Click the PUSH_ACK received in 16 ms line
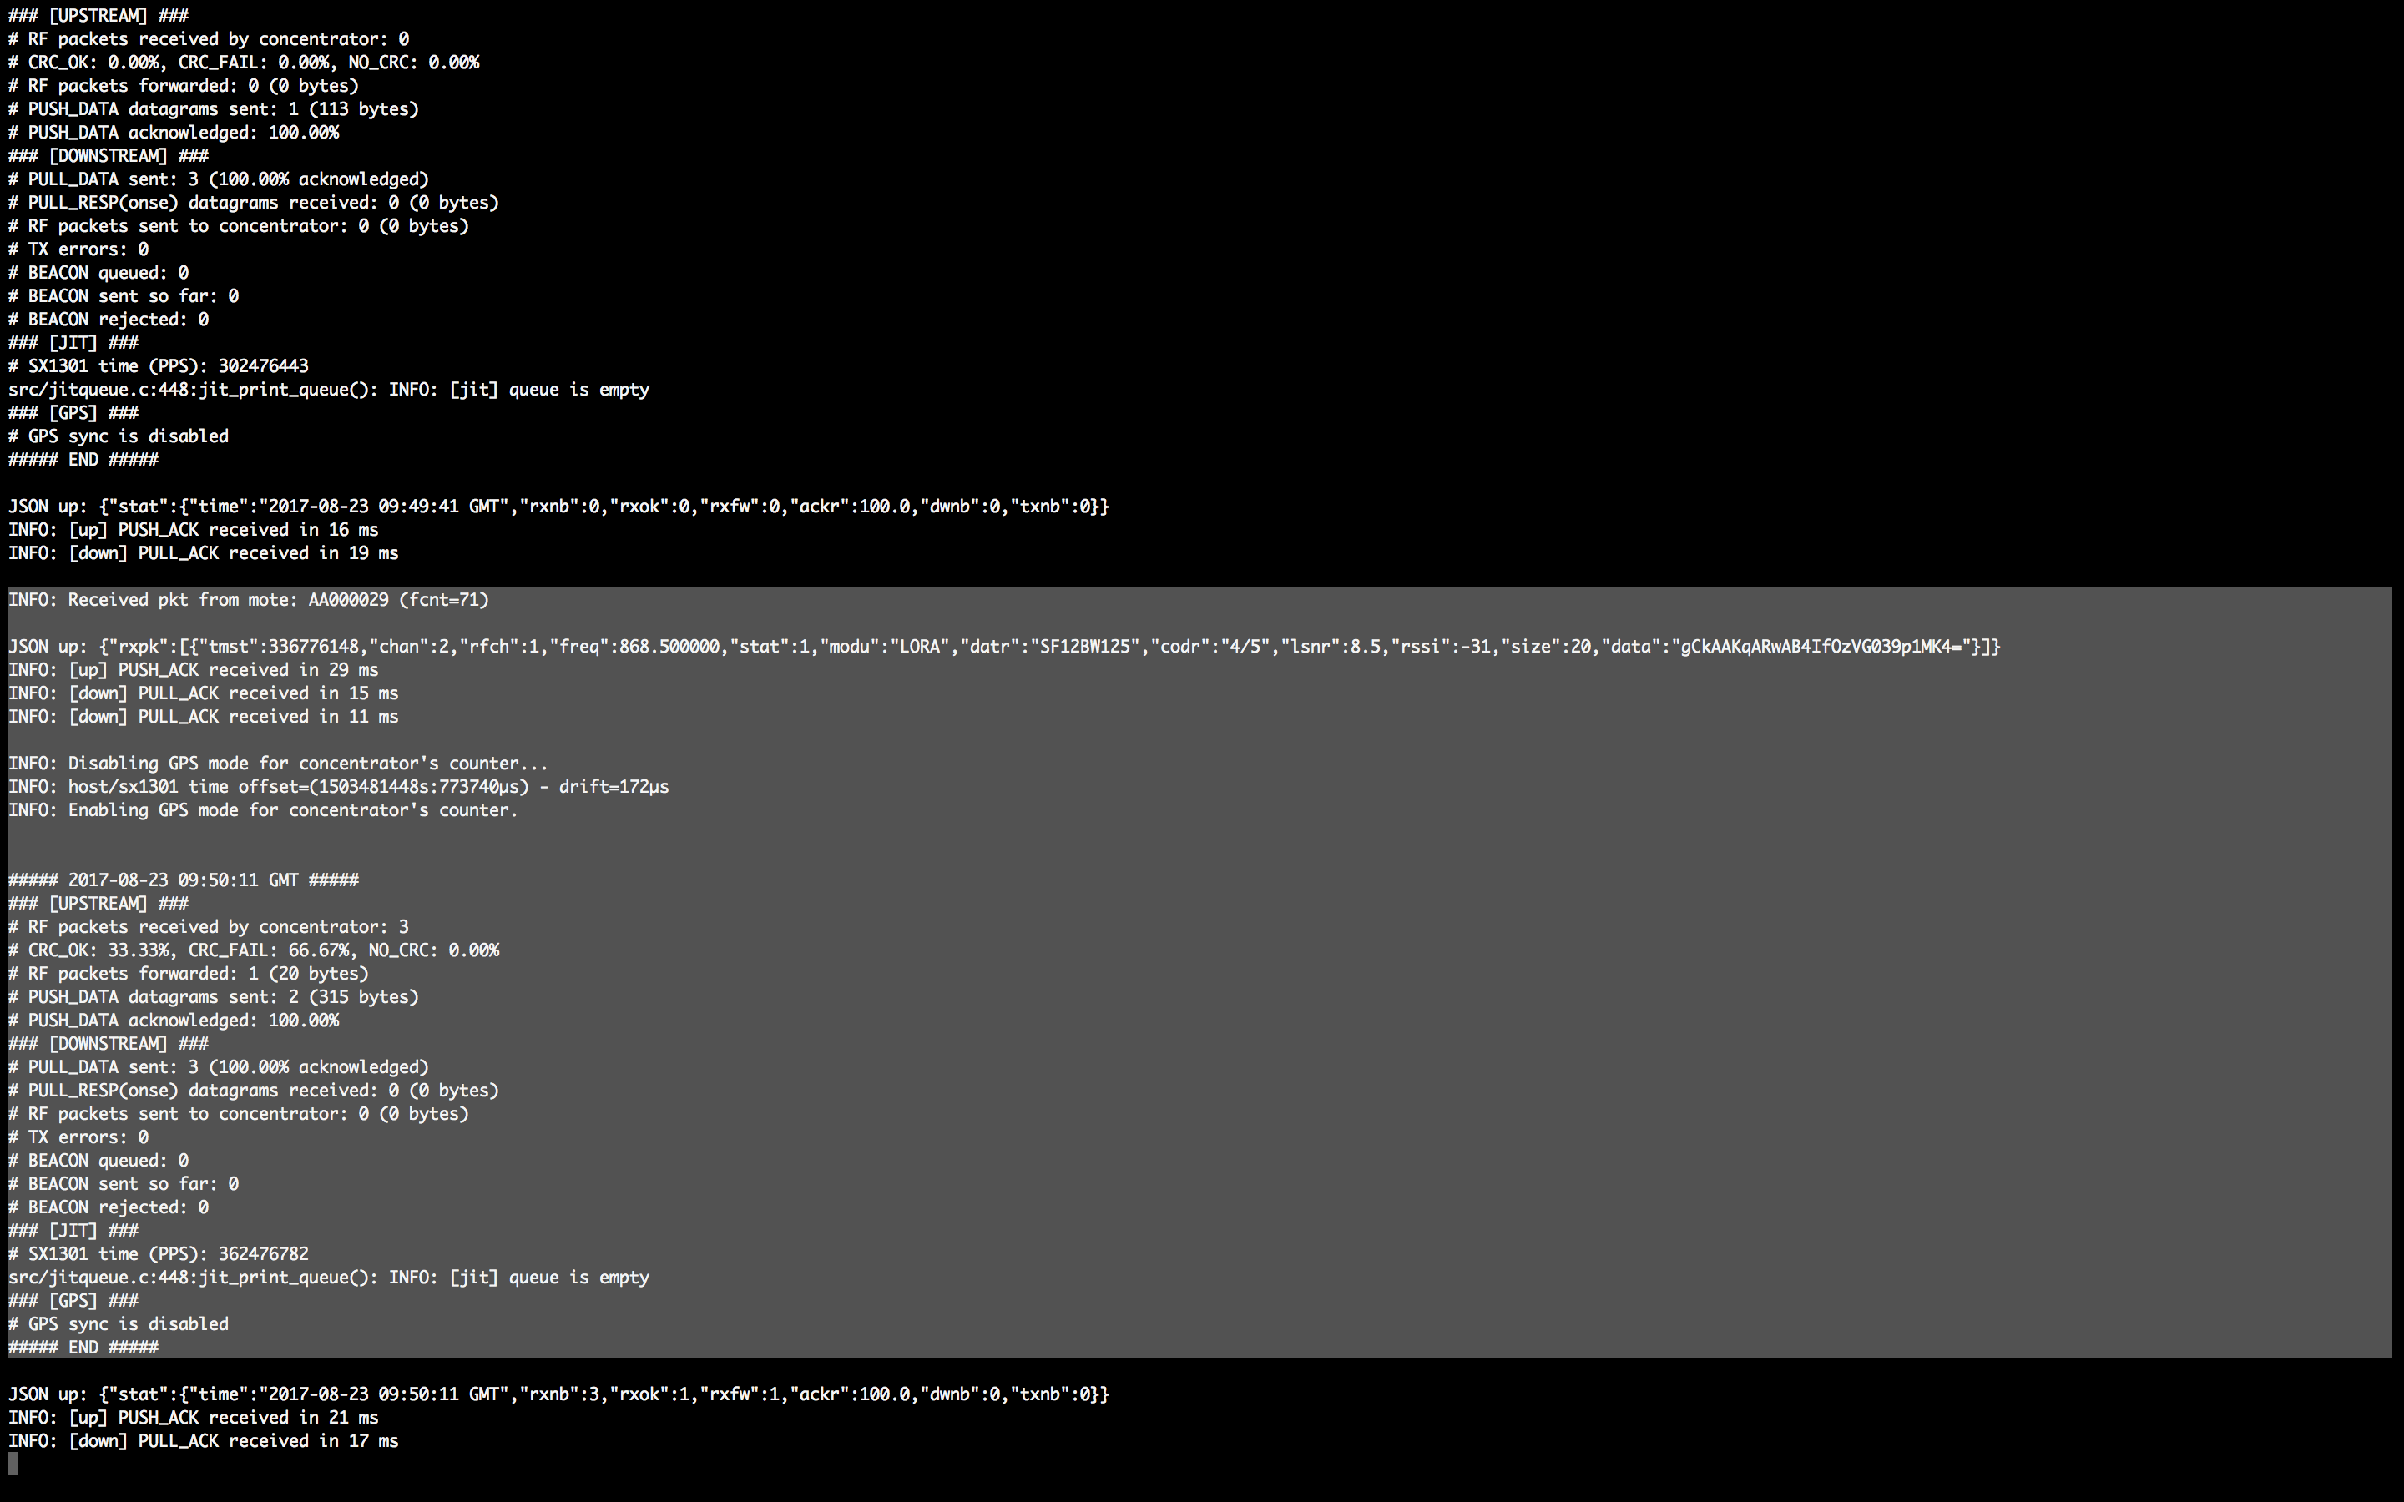2404x1502 pixels. [x=194, y=530]
